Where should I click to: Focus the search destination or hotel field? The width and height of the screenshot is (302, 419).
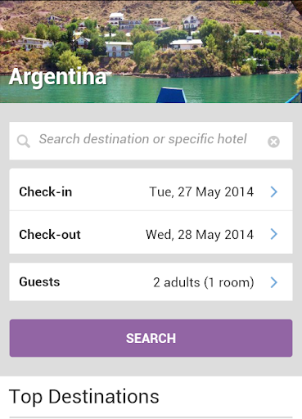(151, 141)
